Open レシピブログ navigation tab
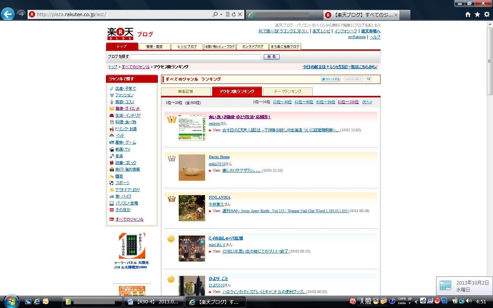The image size is (493, 308). (x=187, y=47)
